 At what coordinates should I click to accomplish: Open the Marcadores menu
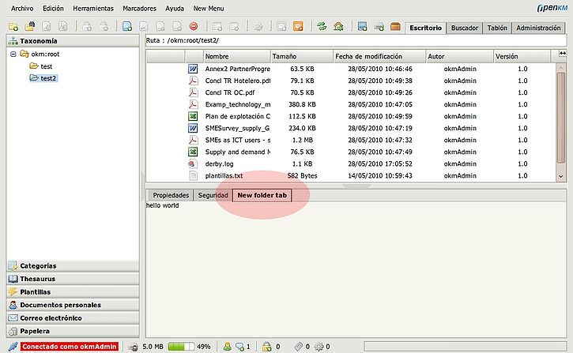139,9
